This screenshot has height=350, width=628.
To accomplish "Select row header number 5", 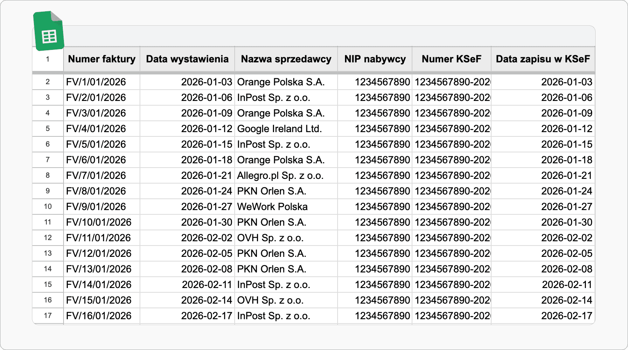I will (x=48, y=129).
